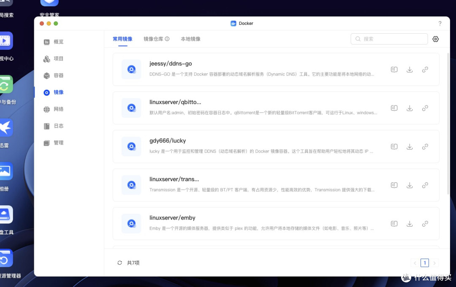The width and height of the screenshot is (456, 287).
Task: Open link for linuxserver/emby image
Action: (x=425, y=224)
